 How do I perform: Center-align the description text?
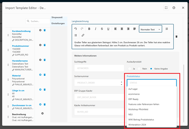pyautogui.click(x=122, y=29)
